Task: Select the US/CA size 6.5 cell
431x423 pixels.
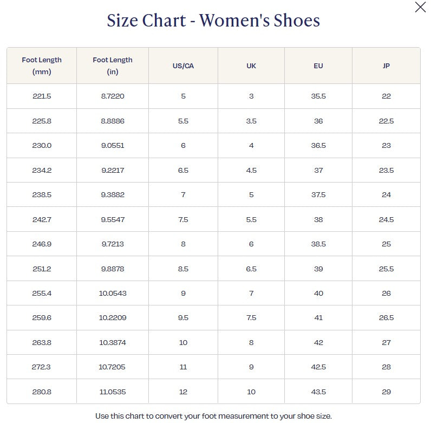Action: click(x=183, y=171)
